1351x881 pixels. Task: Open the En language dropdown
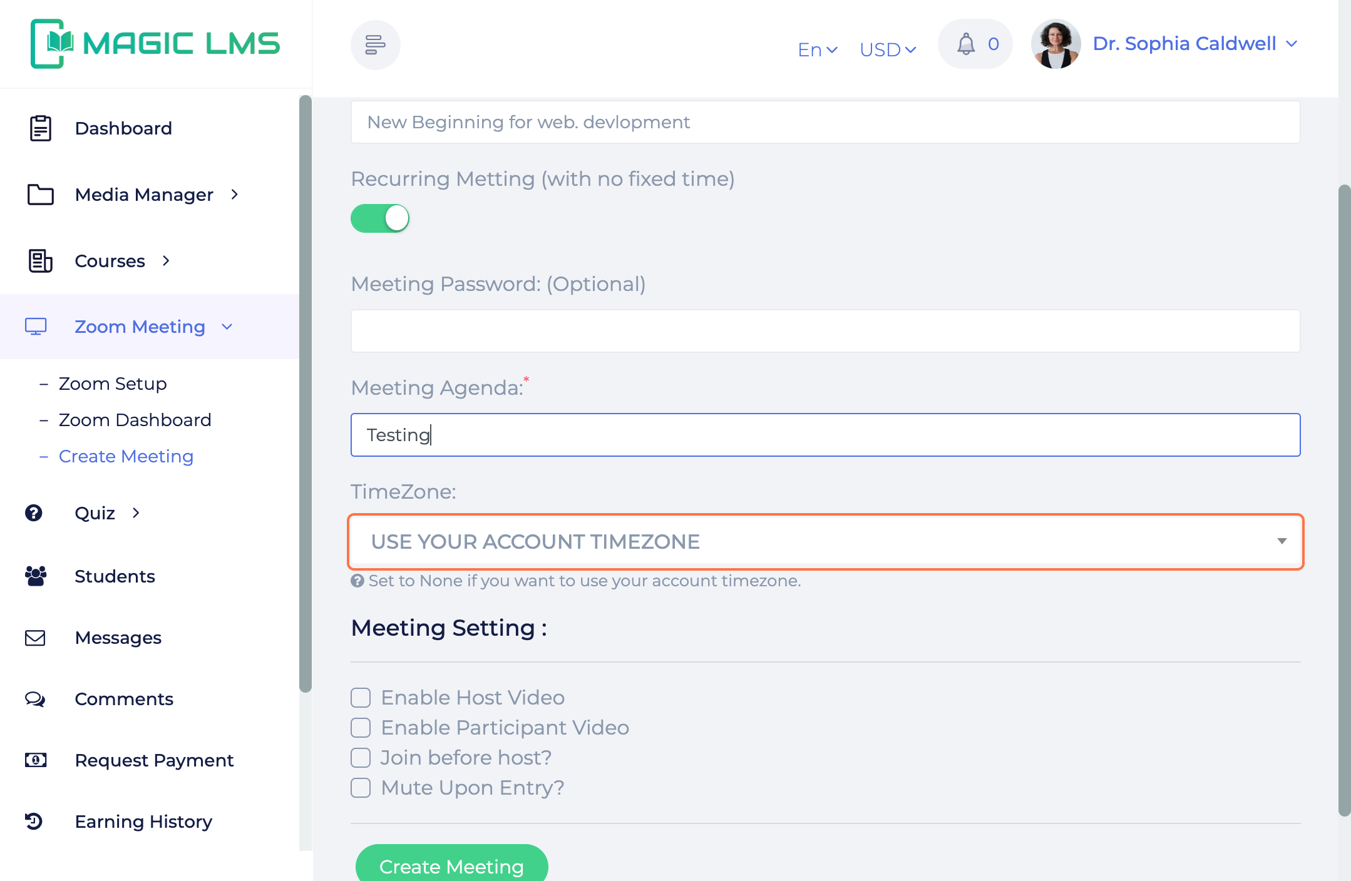tap(818, 49)
